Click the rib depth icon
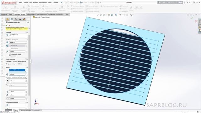Image resolution: width=201 pixels, height=113 pixels. pyautogui.click(x=7, y=74)
